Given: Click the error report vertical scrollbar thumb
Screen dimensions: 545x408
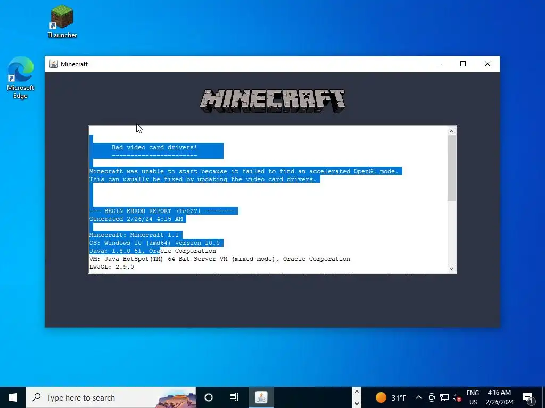Looking at the screenshot, I should pyautogui.click(x=451, y=168).
